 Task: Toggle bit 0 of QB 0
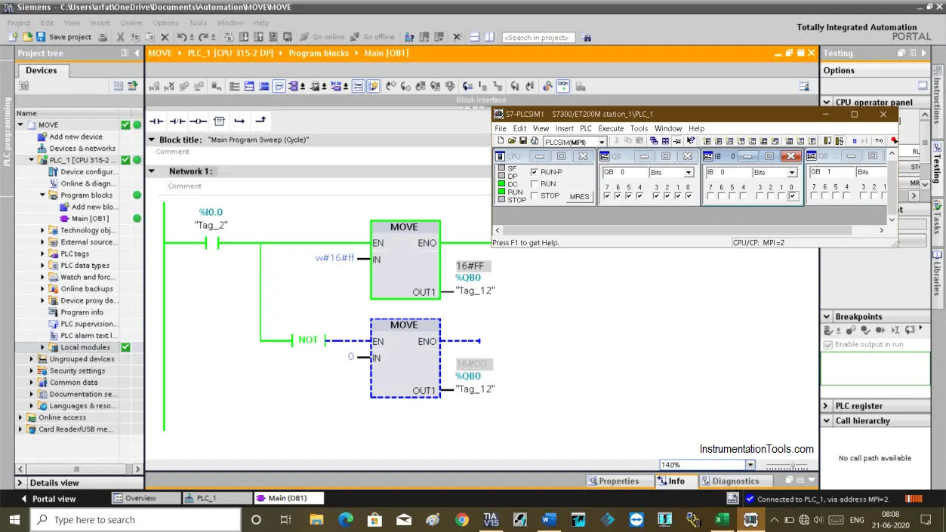coord(689,196)
